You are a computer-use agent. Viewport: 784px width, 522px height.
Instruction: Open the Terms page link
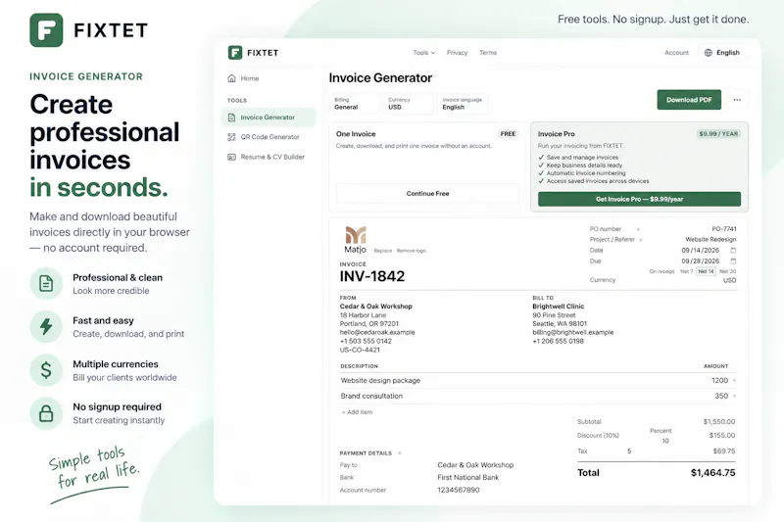tap(488, 53)
